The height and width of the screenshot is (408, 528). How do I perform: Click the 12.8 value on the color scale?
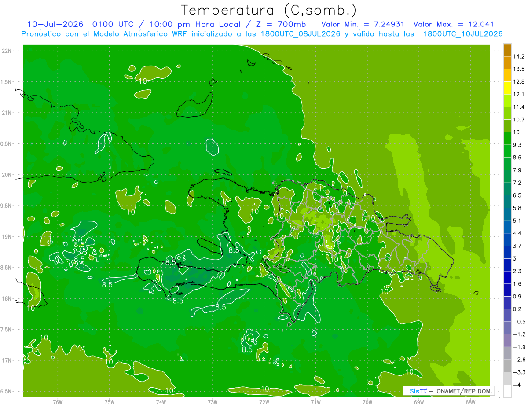tap(518, 82)
